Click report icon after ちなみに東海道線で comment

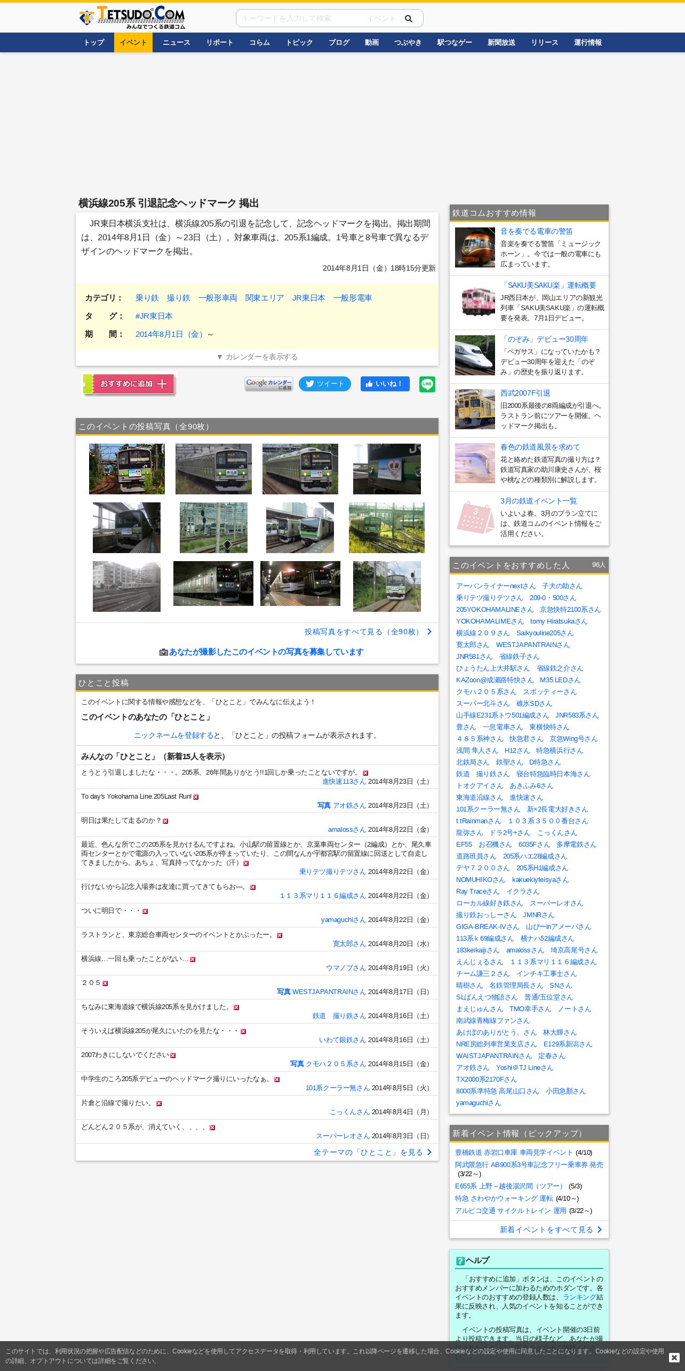[x=236, y=1007]
